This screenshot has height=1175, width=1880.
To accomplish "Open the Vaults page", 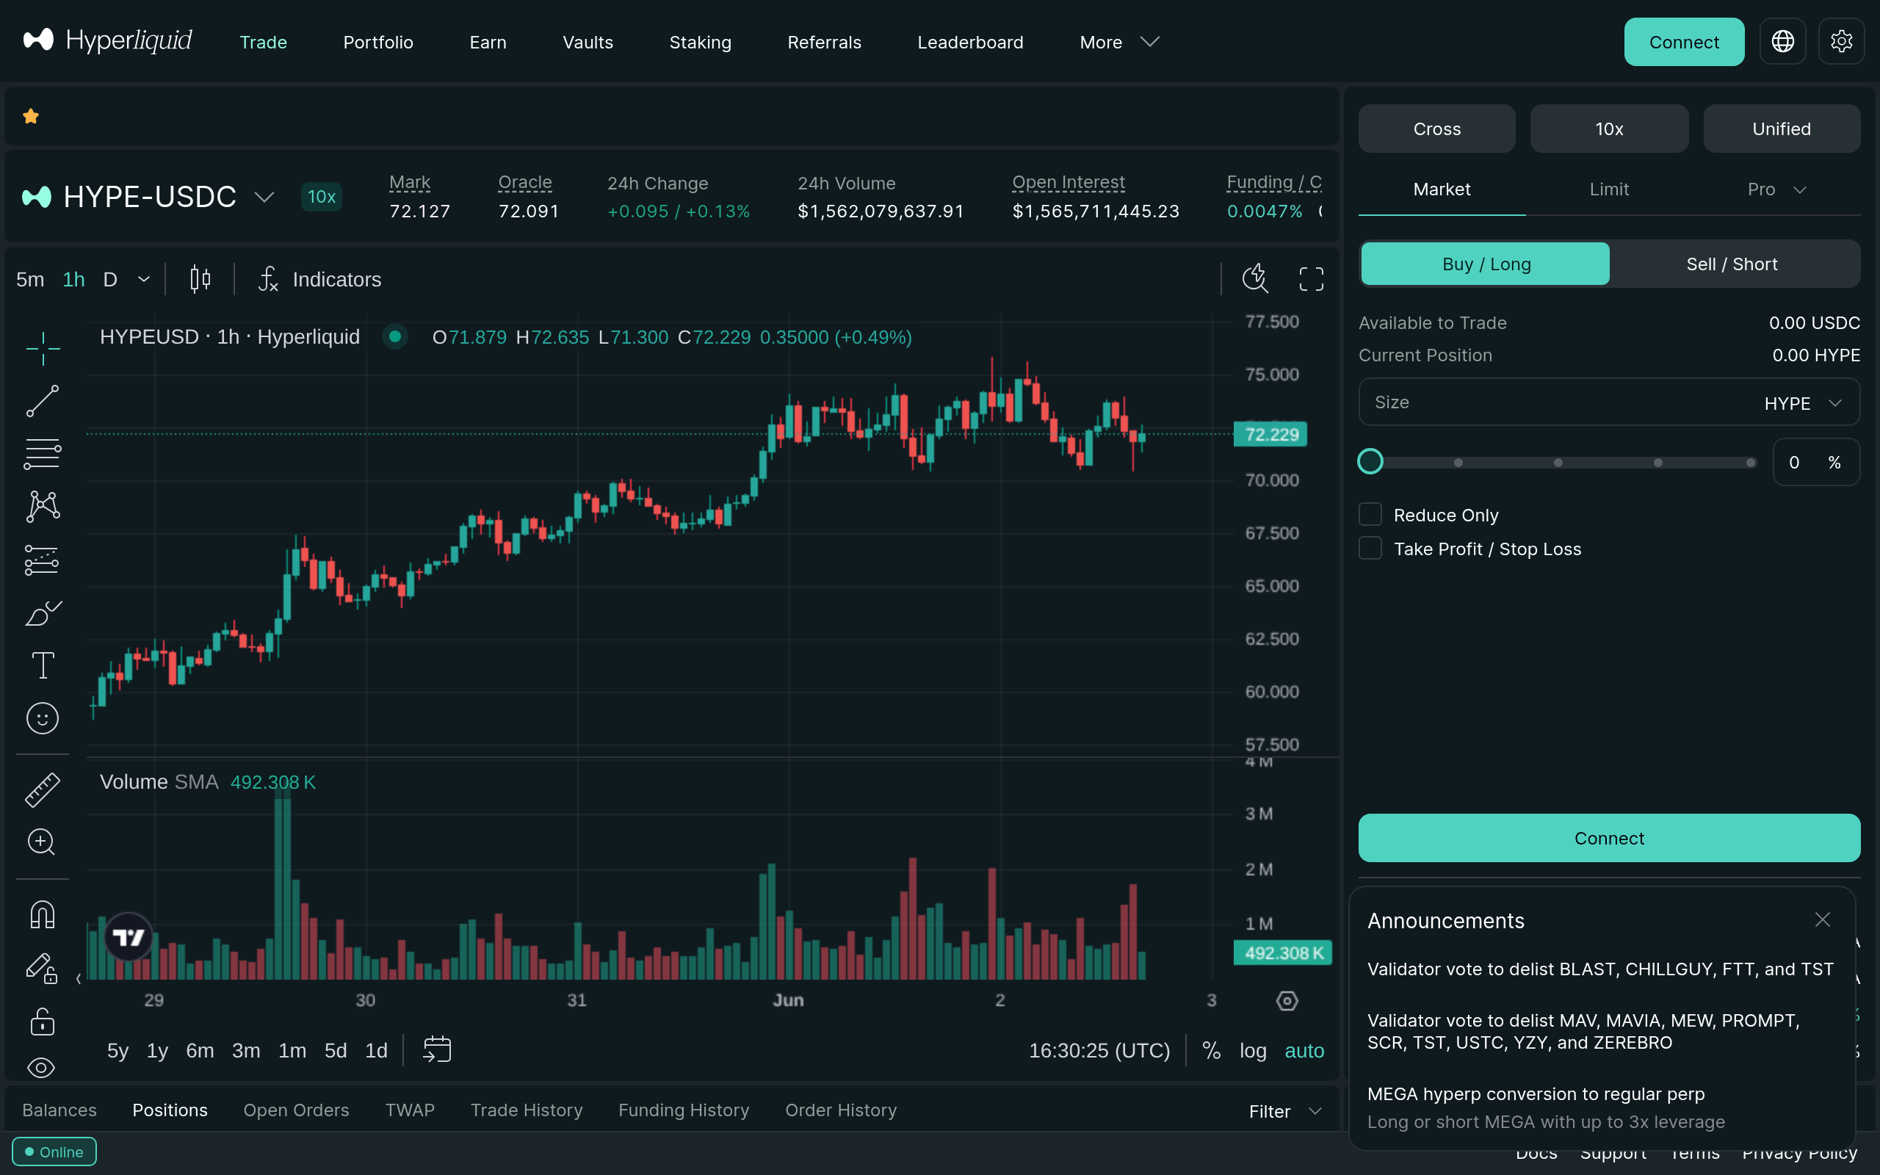I will 587,42.
